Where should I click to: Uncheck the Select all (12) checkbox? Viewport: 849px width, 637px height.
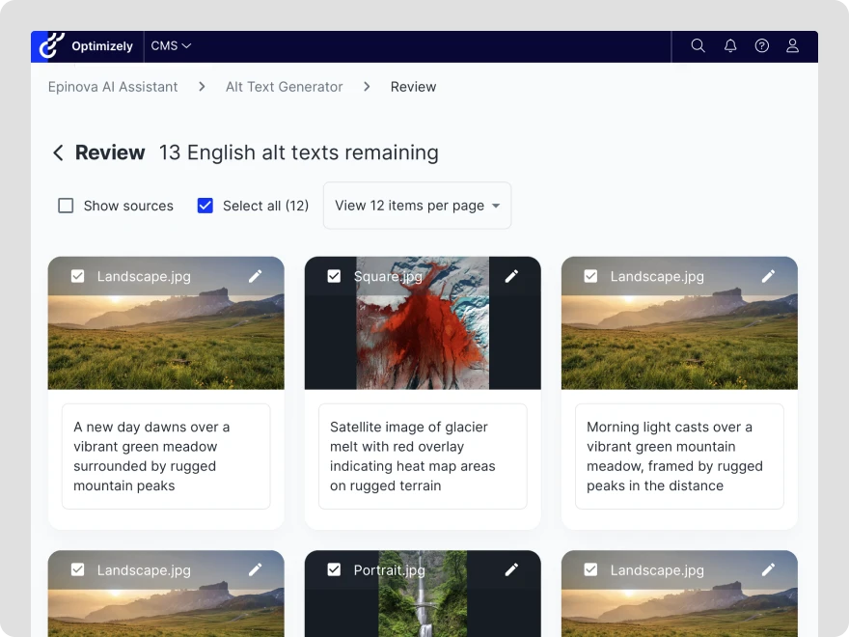coord(205,206)
